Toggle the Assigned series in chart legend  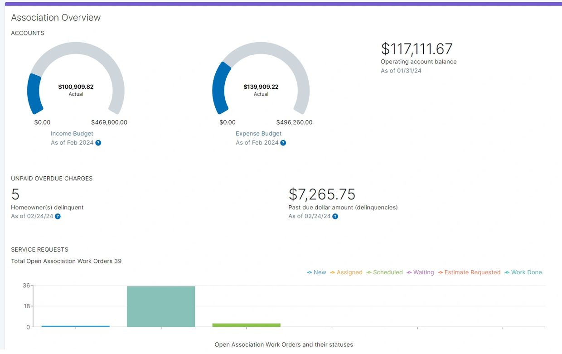click(x=346, y=272)
